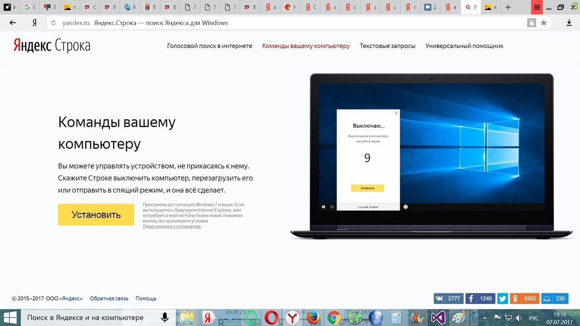
Task: Reload the page using refresh icon
Action: coord(53,23)
